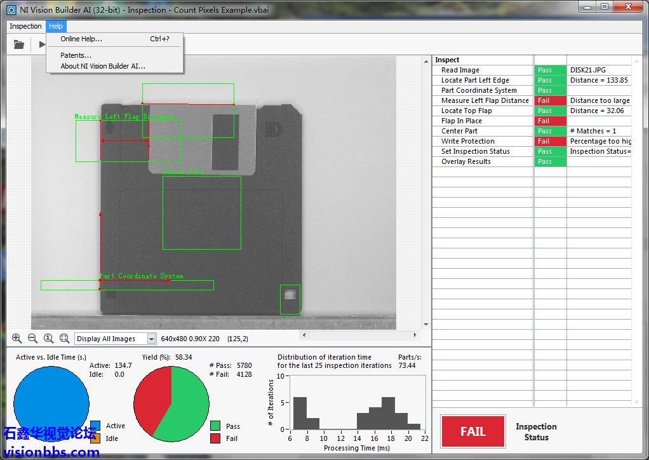This screenshot has height=460, width=649.
Task: Click the blue Active legend swatch
Action: (x=95, y=426)
